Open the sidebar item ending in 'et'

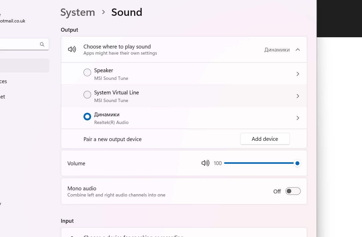3,97
